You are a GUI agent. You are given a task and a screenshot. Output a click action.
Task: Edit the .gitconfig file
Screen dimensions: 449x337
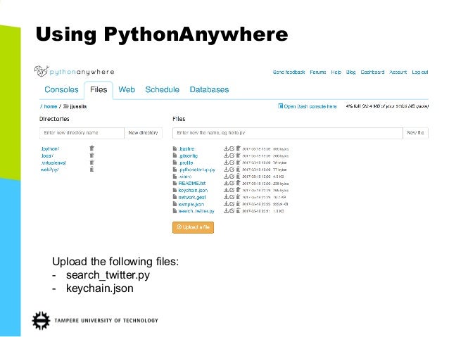[x=232, y=155]
